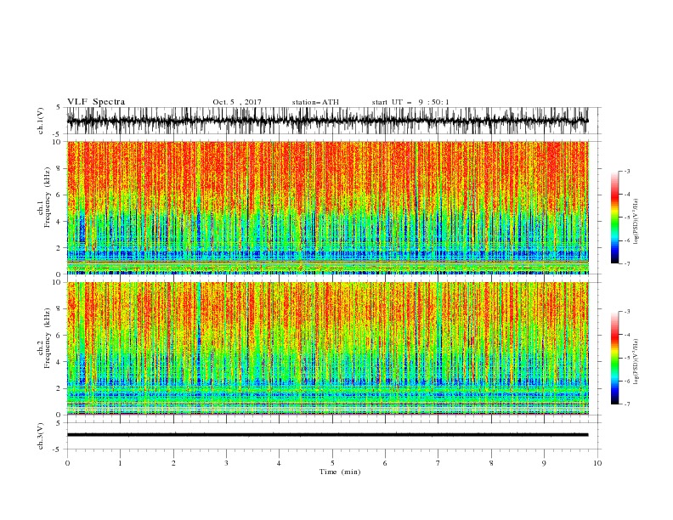The height and width of the screenshot is (520, 673).
Task: Click the '8' tick on ch.1 frequency axis
Action: 59,168
